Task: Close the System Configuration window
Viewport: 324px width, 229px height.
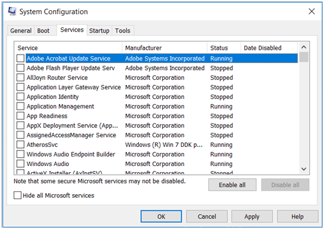Action: coord(311,11)
